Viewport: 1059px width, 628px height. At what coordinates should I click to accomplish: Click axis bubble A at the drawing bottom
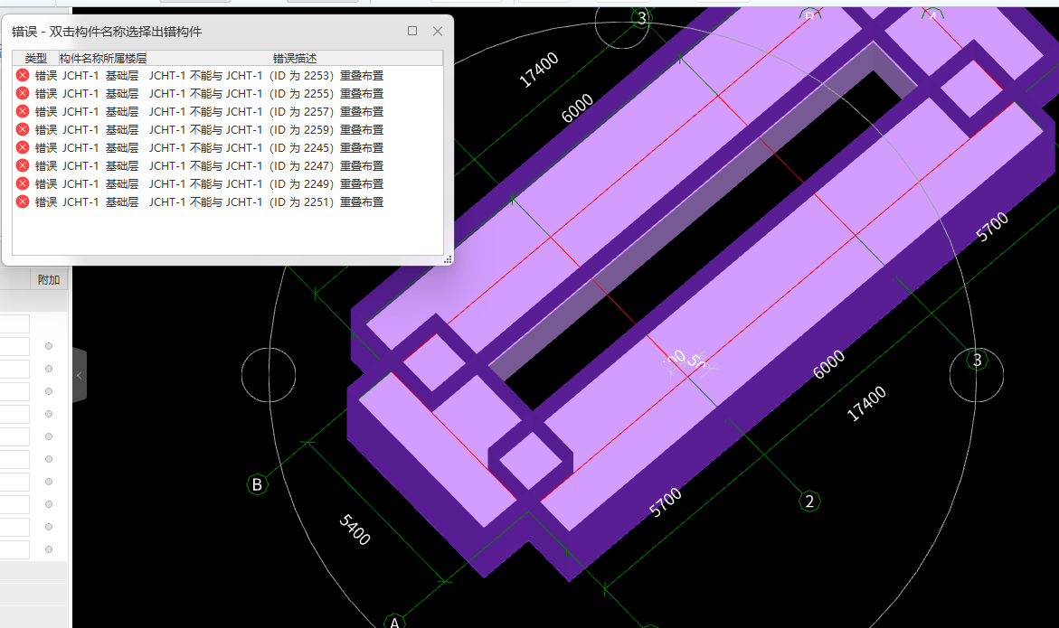click(x=394, y=622)
